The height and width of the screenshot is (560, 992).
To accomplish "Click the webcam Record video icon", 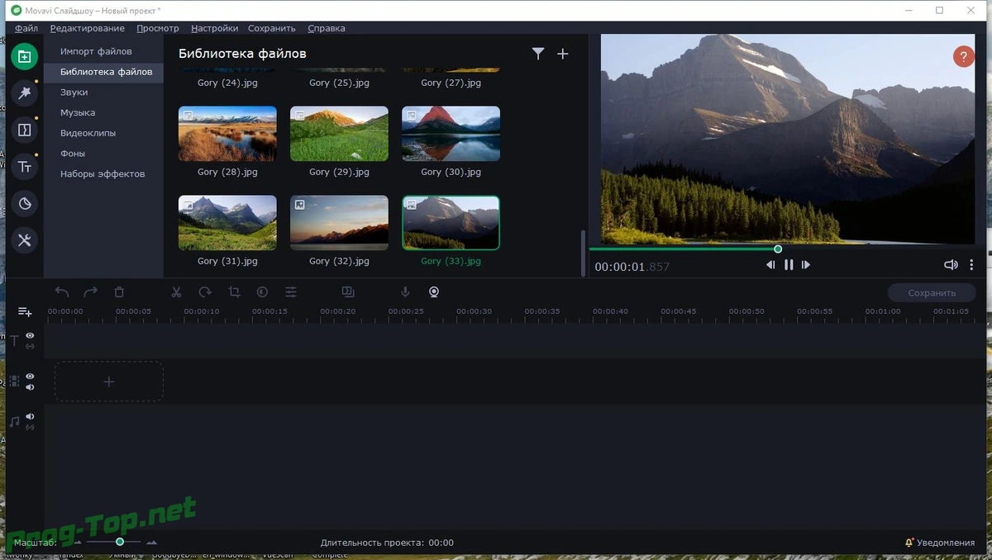I will (x=434, y=292).
